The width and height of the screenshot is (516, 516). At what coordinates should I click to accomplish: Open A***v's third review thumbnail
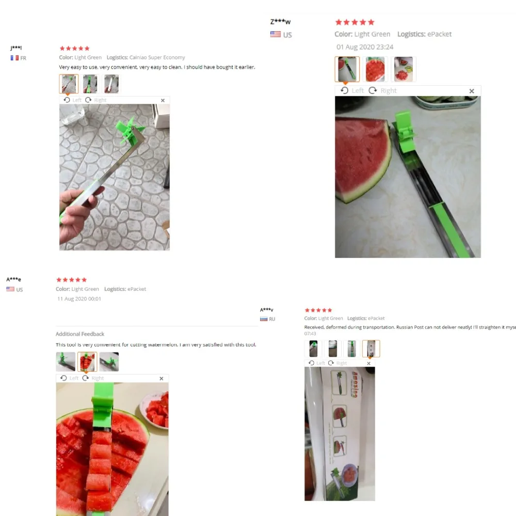coord(352,349)
